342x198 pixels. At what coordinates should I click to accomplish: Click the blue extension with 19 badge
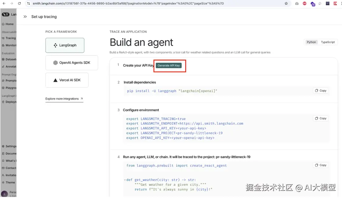pos(313,4)
